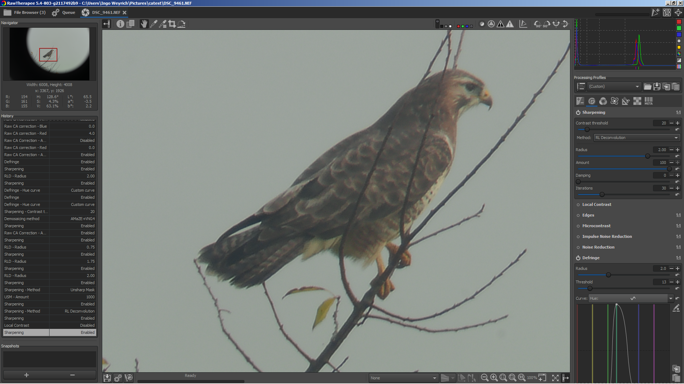Save current processing profile
The height and width of the screenshot is (384, 684).
657,86
